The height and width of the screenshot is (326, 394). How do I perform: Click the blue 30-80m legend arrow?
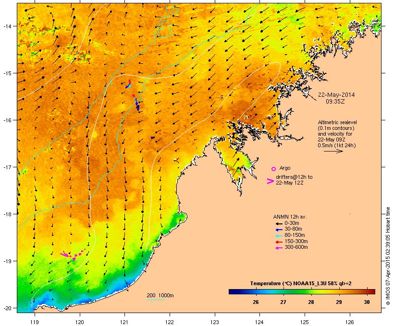[x=279, y=230]
